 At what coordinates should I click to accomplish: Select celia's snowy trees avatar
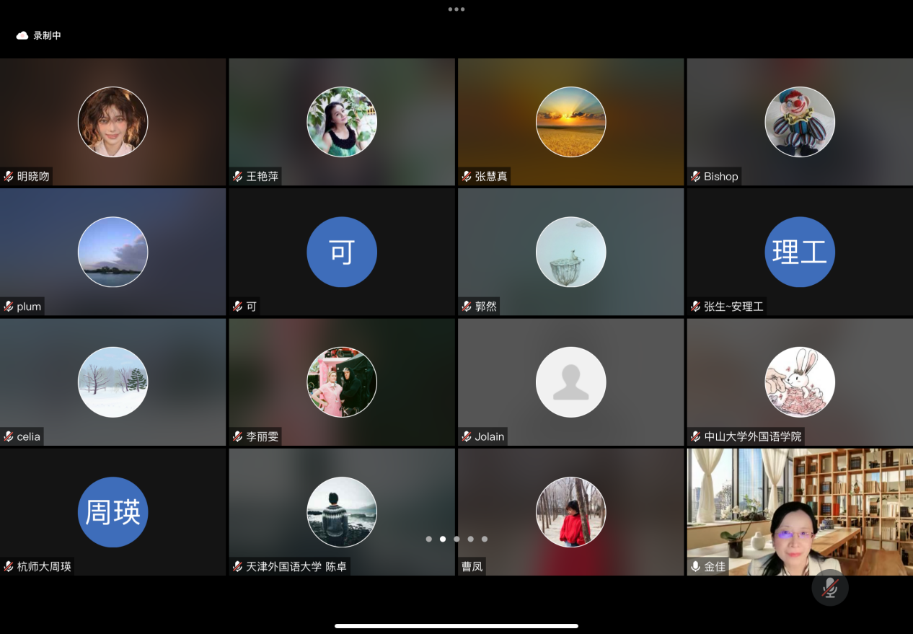pos(113,382)
